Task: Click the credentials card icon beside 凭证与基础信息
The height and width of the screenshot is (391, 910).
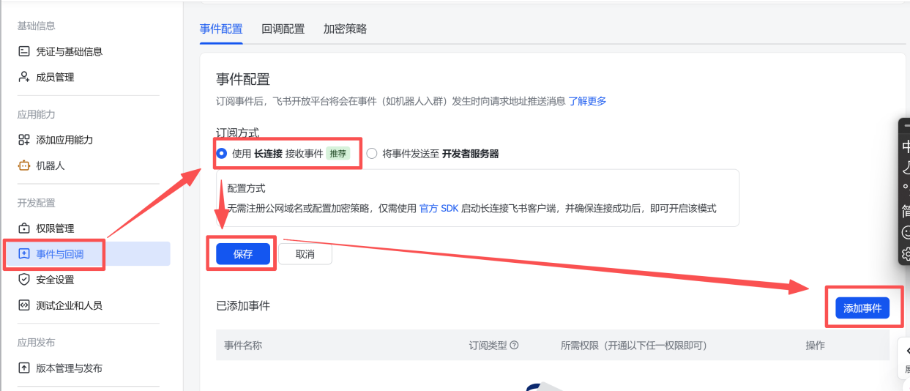Action: tap(23, 51)
